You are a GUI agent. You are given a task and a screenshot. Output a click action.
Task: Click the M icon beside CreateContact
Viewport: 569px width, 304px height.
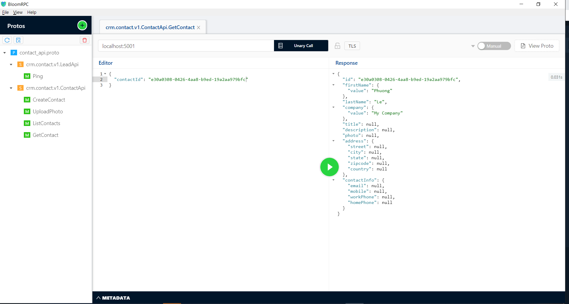coord(27,100)
